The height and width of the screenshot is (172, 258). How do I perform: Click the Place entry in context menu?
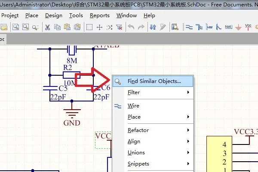[153, 117]
